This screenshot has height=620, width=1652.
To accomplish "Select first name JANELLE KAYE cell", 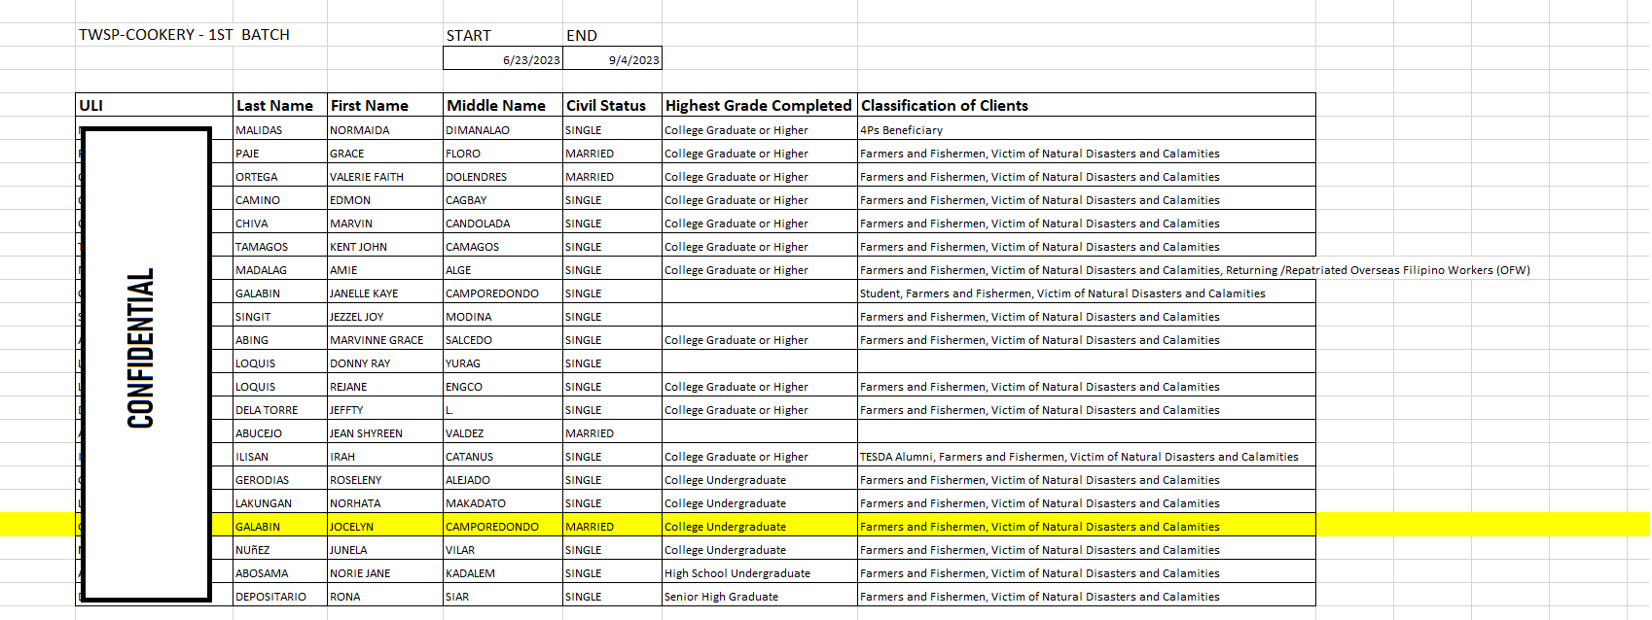I will point(385,292).
